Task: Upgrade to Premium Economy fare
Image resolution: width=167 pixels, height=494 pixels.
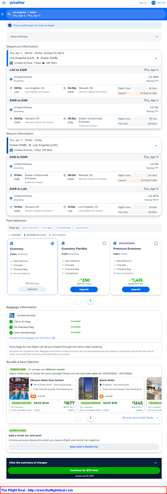Action: 136,289
